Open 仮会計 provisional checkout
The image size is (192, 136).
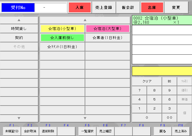tap(128, 8)
